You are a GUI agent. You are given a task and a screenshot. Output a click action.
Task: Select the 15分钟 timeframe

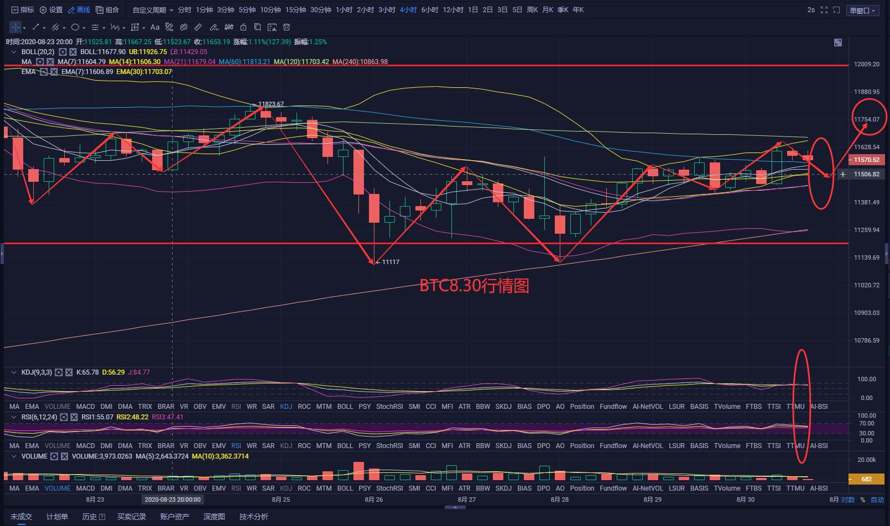[296, 10]
